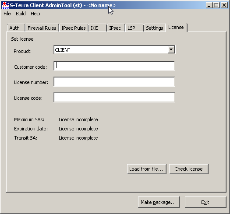The width and height of the screenshot is (230, 214).
Task: Switch to the LSP tab
Action: pos(134,28)
